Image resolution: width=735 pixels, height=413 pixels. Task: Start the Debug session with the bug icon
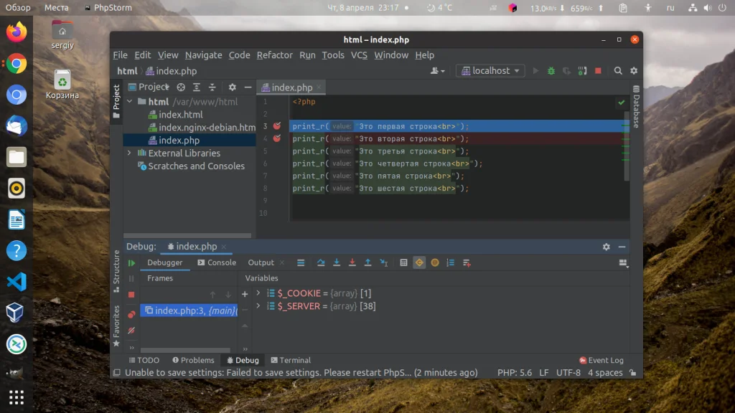(x=551, y=70)
